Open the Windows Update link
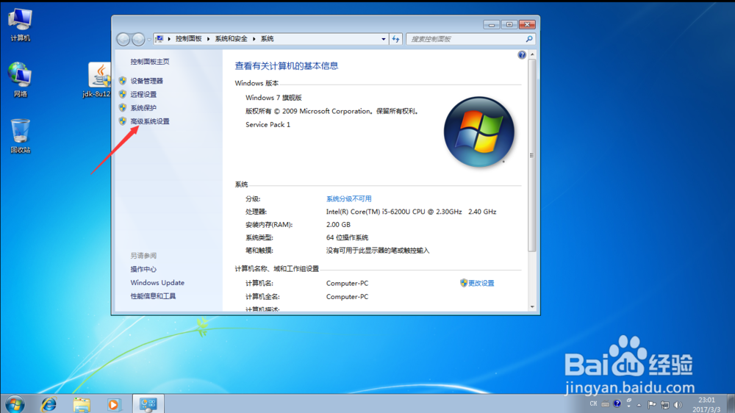 tap(157, 283)
